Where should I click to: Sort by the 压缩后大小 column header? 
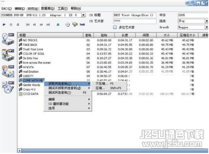(x=188, y=35)
